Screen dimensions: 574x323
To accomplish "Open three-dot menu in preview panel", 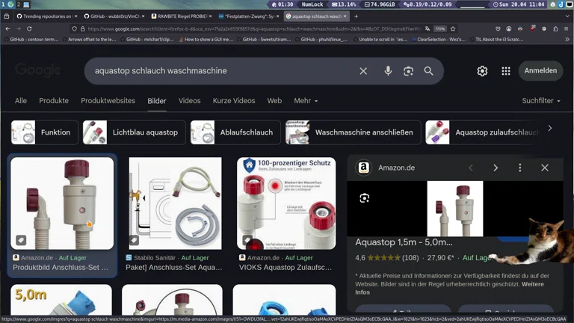I will 520,168.
